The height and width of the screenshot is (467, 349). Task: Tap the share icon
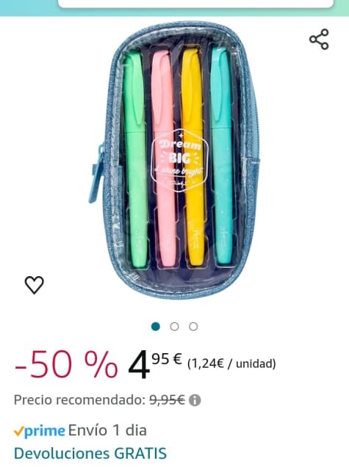point(319,39)
